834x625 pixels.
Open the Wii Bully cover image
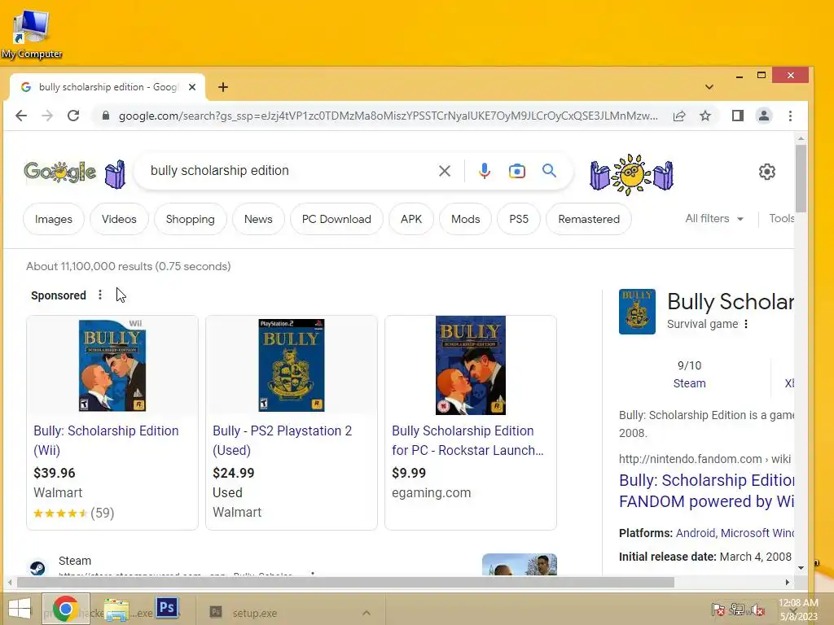click(112, 365)
